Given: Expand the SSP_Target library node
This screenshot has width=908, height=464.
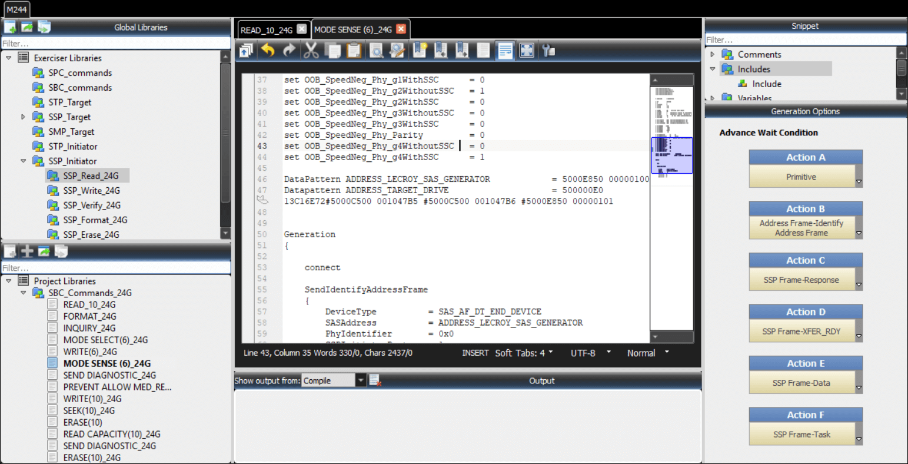Looking at the screenshot, I should [x=23, y=117].
